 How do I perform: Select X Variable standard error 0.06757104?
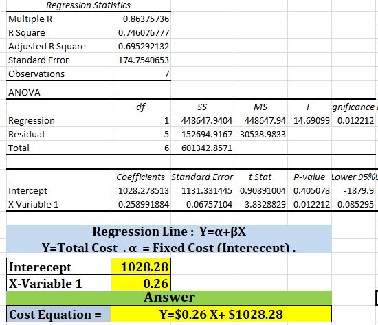(x=202, y=205)
